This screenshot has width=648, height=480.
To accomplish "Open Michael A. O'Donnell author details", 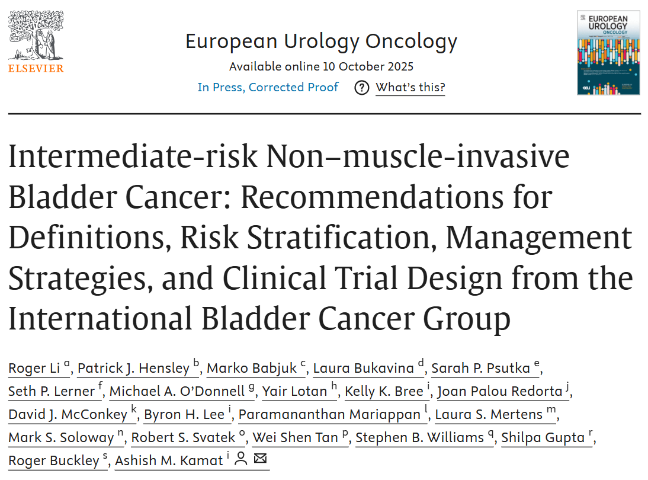I will coord(176,391).
